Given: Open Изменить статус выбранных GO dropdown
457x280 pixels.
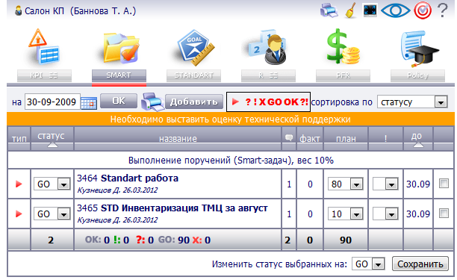Looking at the screenshot, I should [x=368, y=264].
